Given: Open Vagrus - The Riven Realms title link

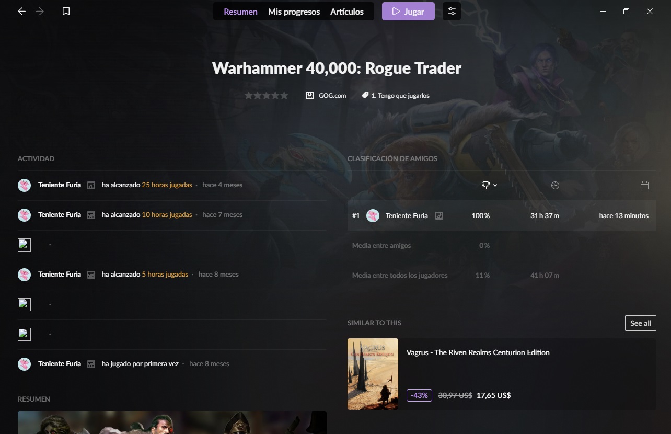Looking at the screenshot, I should pyautogui.click(x=478, y=352).
